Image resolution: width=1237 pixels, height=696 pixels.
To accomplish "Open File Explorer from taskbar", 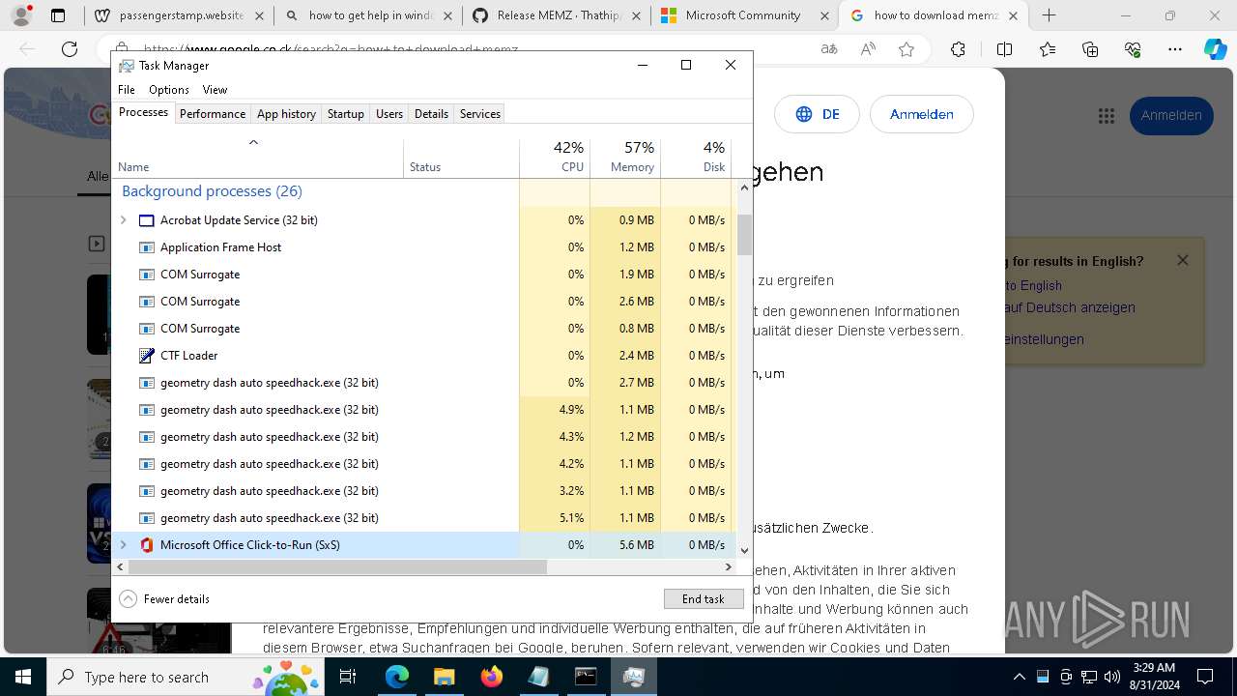I will (444, 677).
